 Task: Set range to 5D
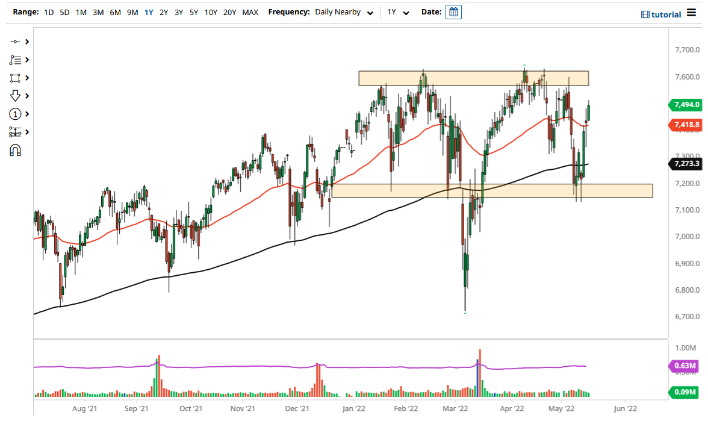tap(64, 13)
